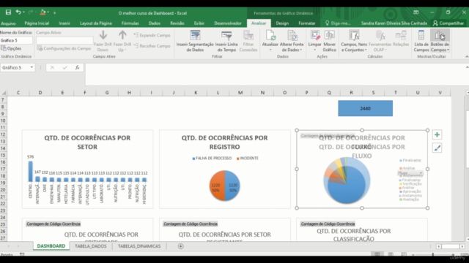Viewport: 469px width, 263px height.
Task: Click the Select All corner triangle
Action: tap(4, 93)
